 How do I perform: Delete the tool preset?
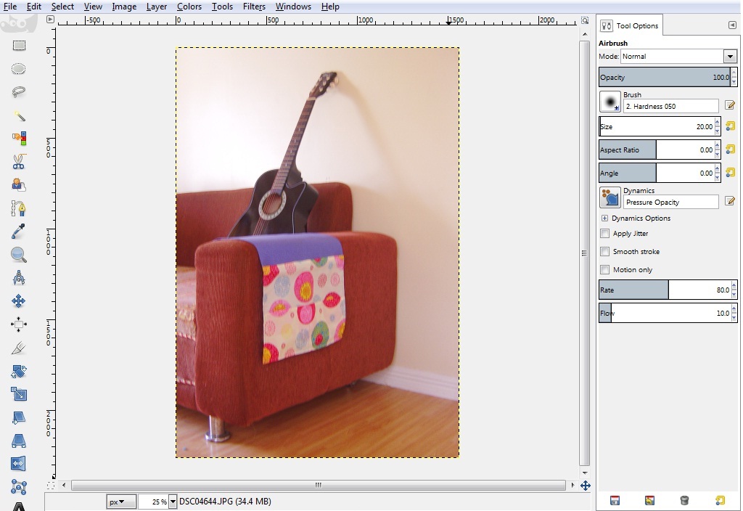(x=684, y=500)
